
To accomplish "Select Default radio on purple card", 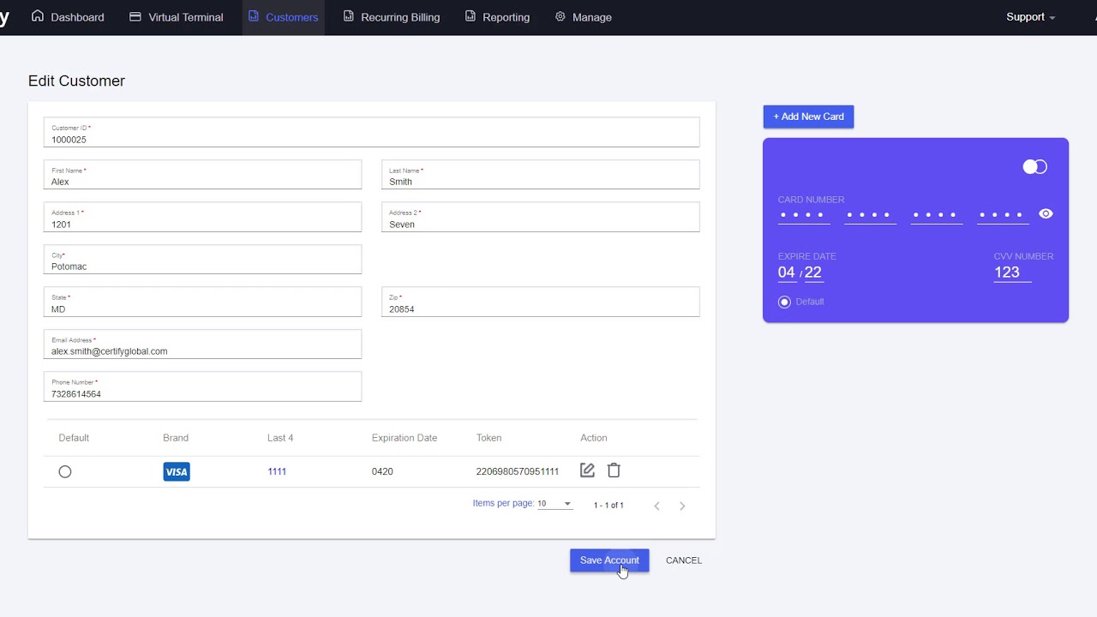I will point(784,302).
